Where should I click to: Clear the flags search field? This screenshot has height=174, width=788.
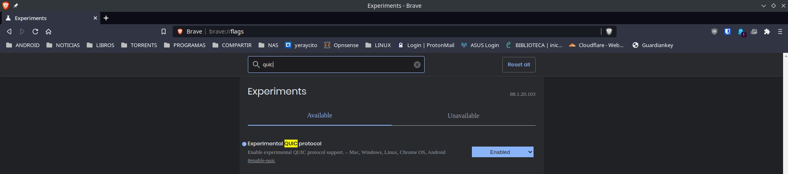coord(417,65)
